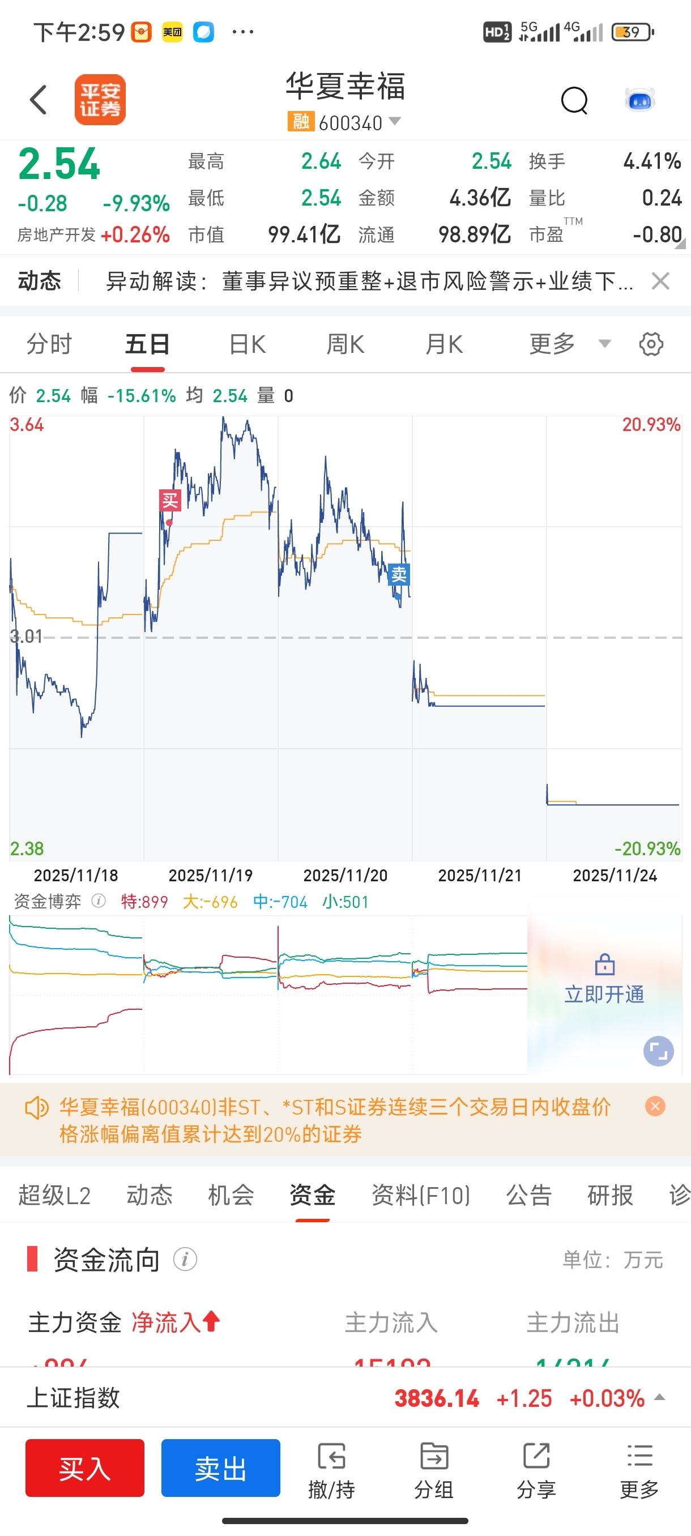
Task: Open the robot assistant icon
Action: click(x=639, y=100)
